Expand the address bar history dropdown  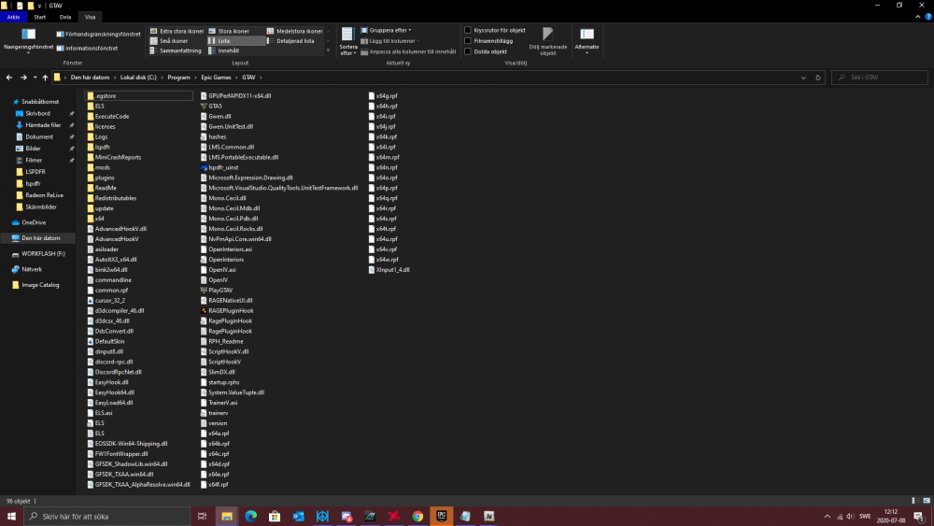coord(805,77)
